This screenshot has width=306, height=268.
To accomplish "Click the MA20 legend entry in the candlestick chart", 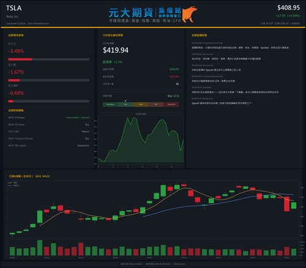I will pos(13,185).
